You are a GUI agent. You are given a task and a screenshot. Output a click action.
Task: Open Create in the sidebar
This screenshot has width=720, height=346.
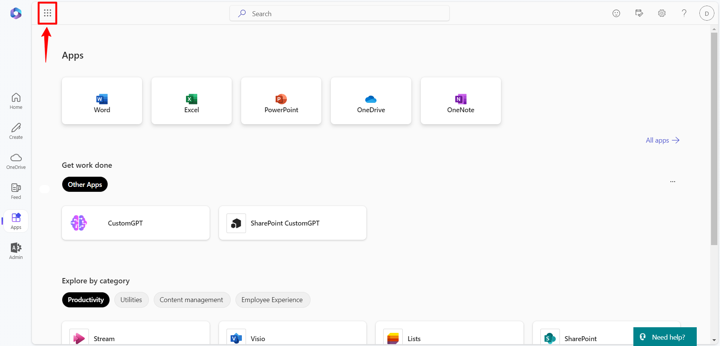coord(16,131)
